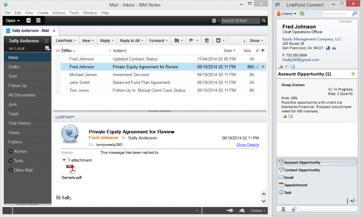
Task: Click the globe map icon next to address
Action: tap(328, 48)
